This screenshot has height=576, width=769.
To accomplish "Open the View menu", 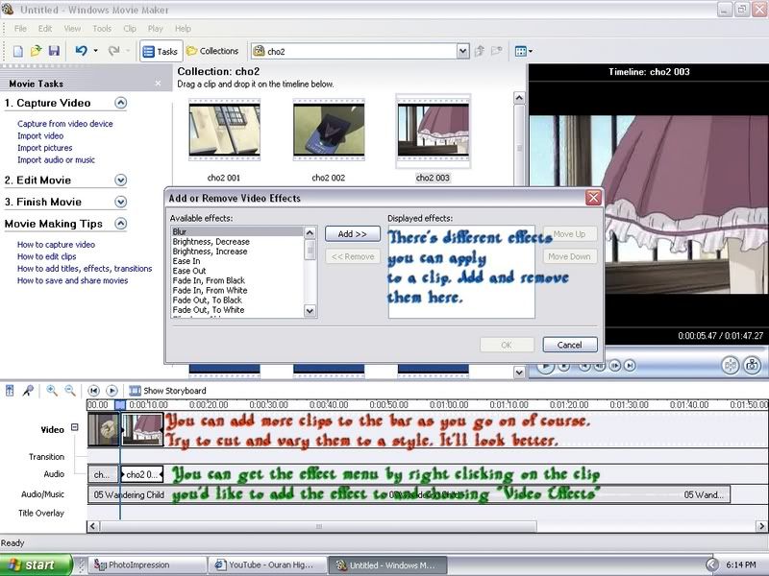I will click(72, 29).
